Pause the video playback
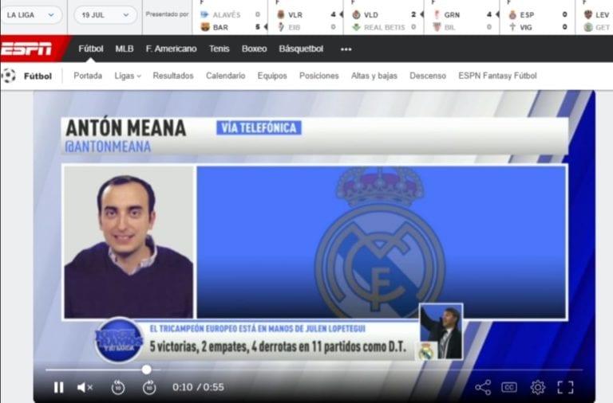 click(x=58, y=387)
